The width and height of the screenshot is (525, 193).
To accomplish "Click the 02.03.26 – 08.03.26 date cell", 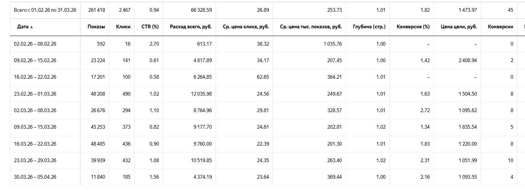I will click(x=35, y=110).
